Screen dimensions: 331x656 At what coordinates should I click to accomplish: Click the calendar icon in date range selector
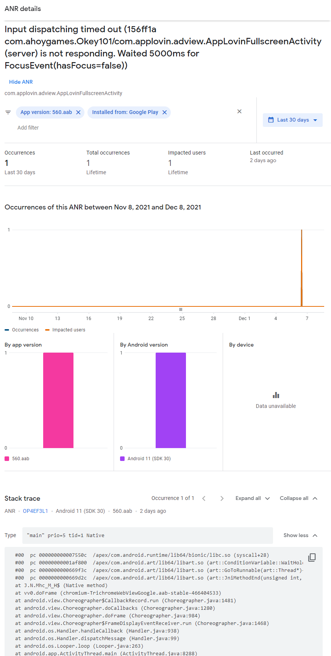(x=271, y=120)
